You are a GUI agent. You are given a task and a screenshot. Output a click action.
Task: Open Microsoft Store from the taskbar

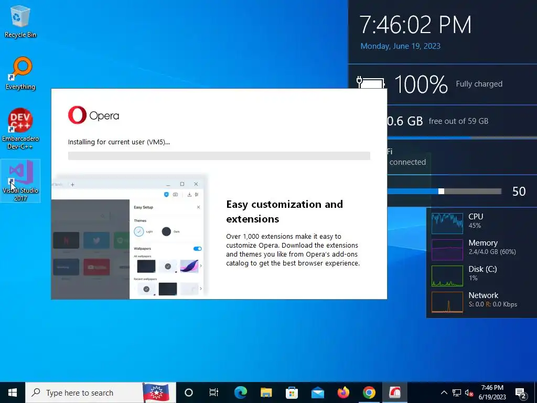pos(292,393)
